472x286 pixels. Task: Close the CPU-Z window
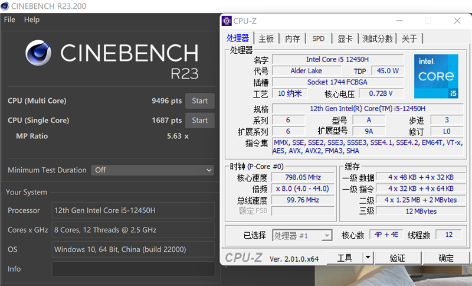point(457,21)
